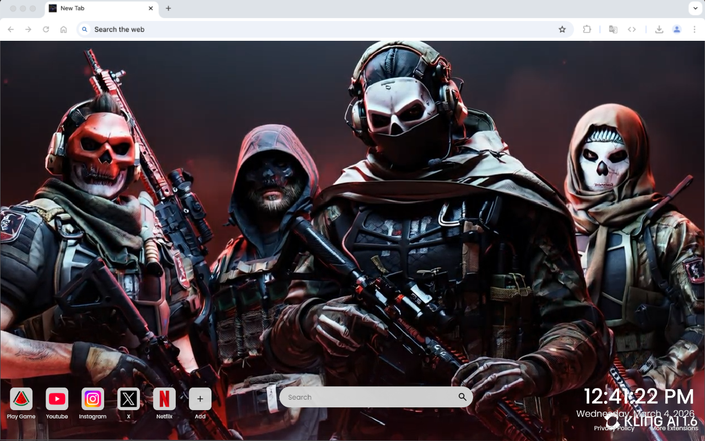This screenshot has height=441, width=705.
Task: Open the user profile avatar
Action: point(677,29)
